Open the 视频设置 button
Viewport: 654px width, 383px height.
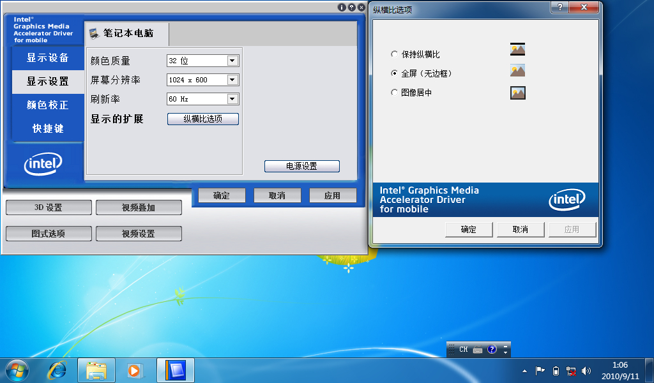coord(139,234)
